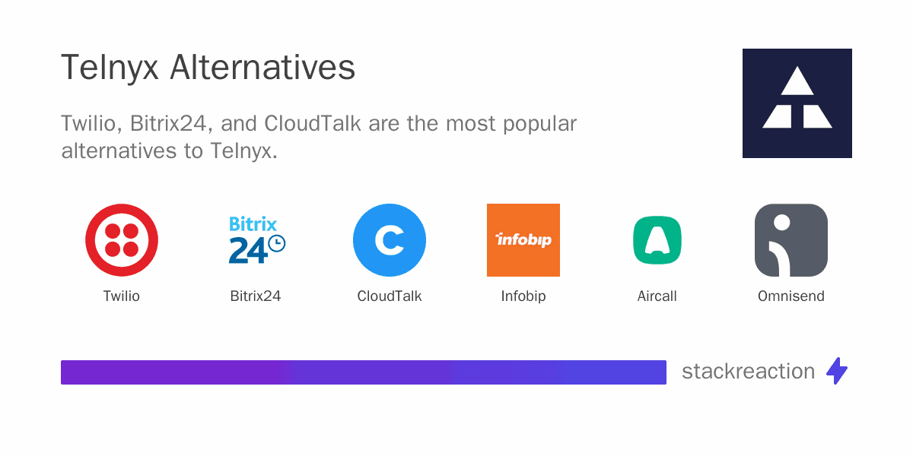This screenshot has width=913, height=456.
Task: Open the CloudTalk blue circle icon
Action: click(390, 240)
